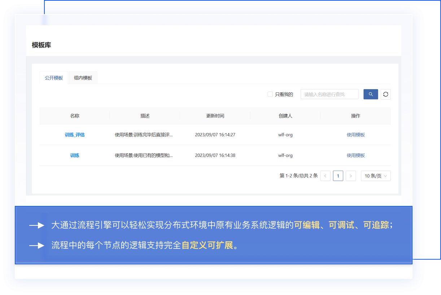The image size is (441, 295).
Task: Click 使用模板 for the 训练_评估 row
Action: click(x=355, y=135)
